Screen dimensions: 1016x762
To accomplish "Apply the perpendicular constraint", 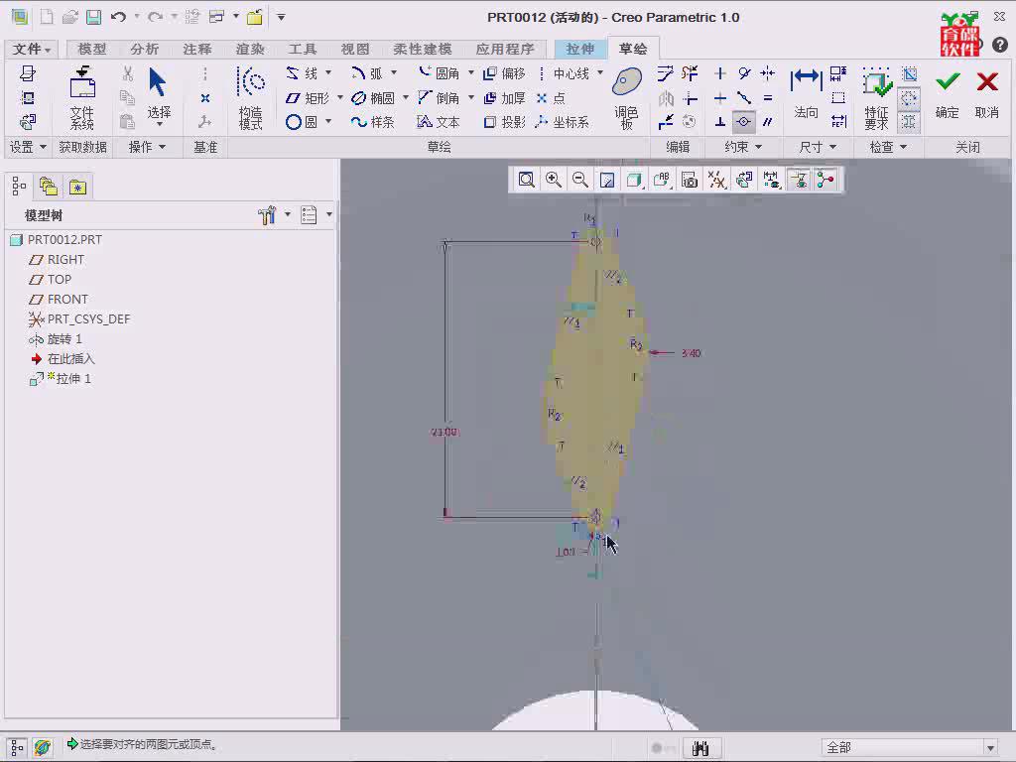I will 720,121.
